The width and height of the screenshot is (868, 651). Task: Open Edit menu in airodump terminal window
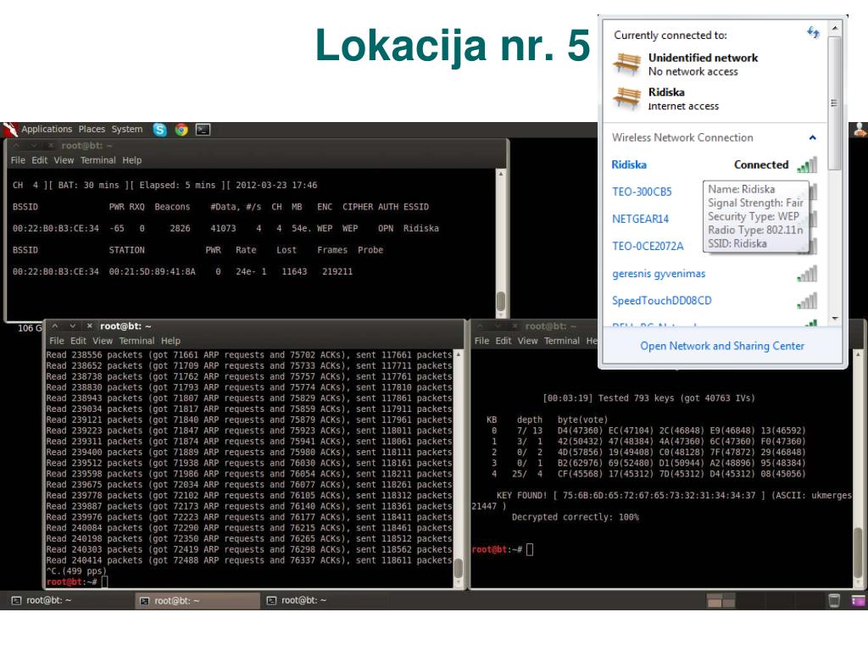click(39, 160)
